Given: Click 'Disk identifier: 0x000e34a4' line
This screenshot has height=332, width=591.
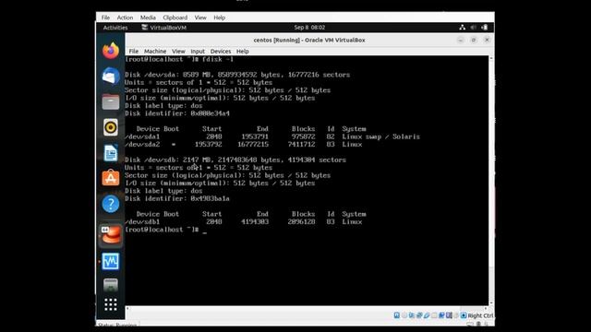Looking at the screenshot, I should (x=177, y=113).
